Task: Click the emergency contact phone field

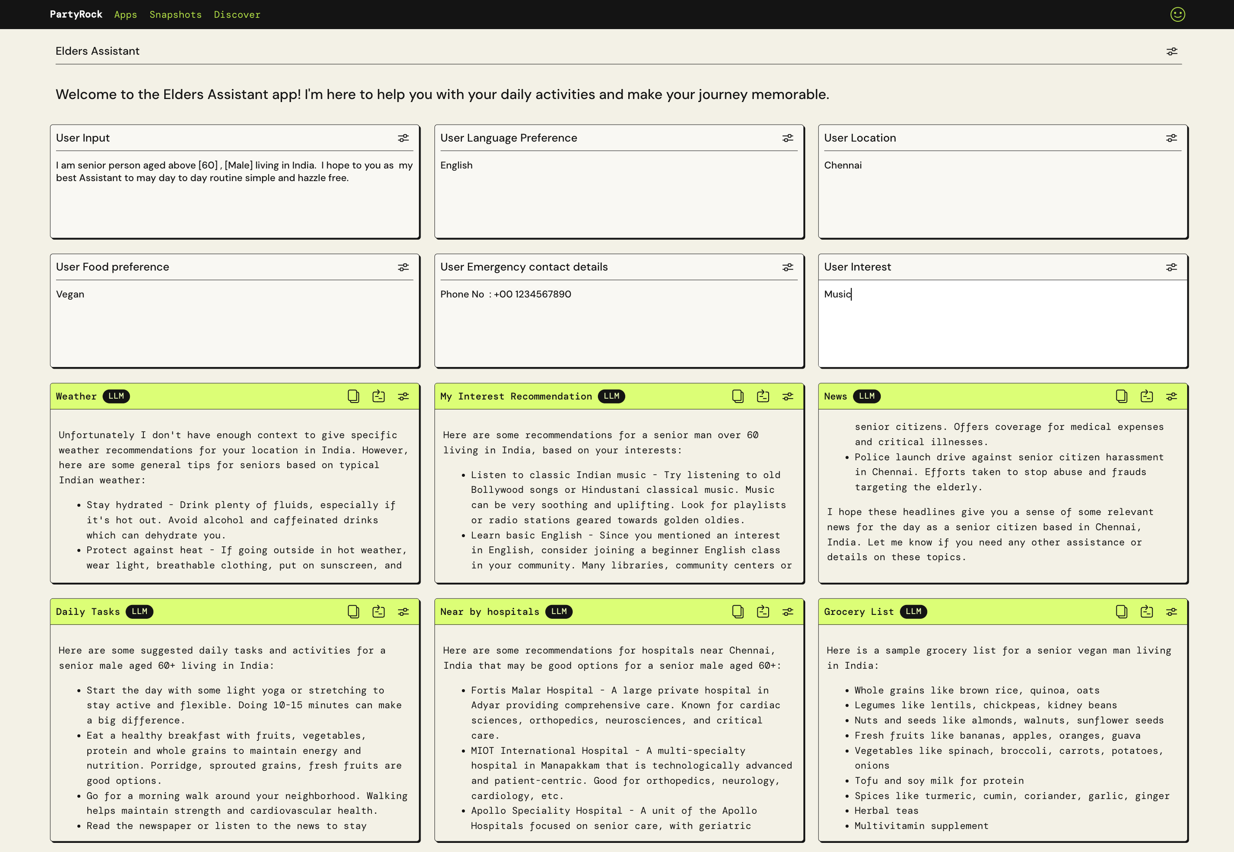Action: click(x=619, y=320)
